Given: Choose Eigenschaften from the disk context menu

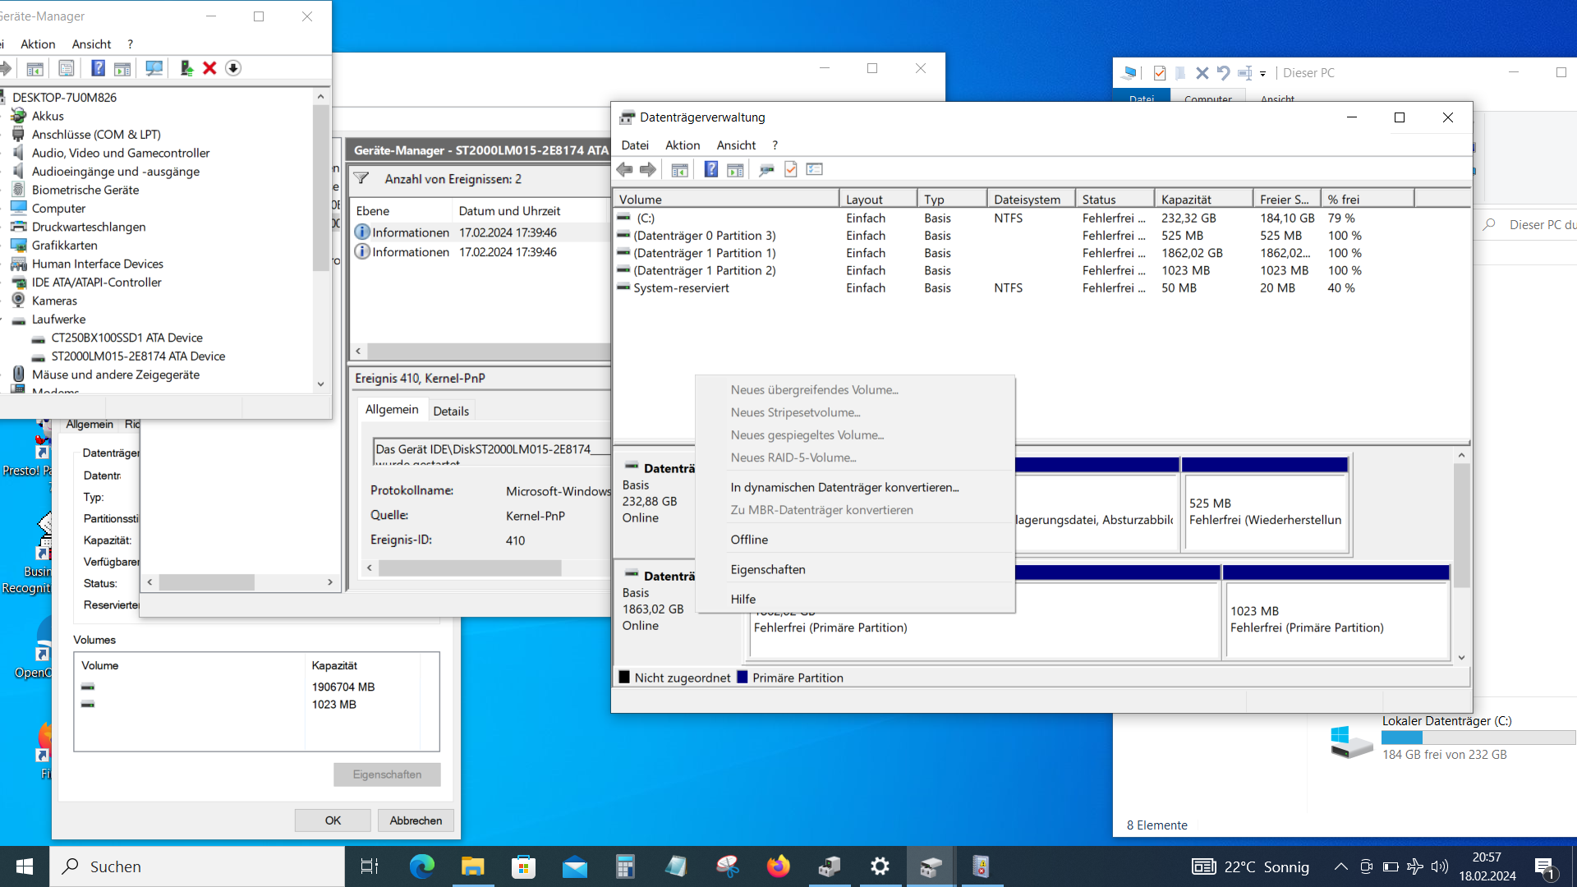Looking at the screenshot, I should click(x=768, y=569).
